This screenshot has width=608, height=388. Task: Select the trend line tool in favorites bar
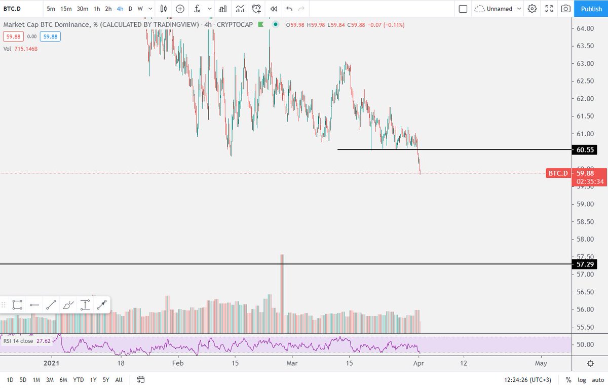coord(51,304)
